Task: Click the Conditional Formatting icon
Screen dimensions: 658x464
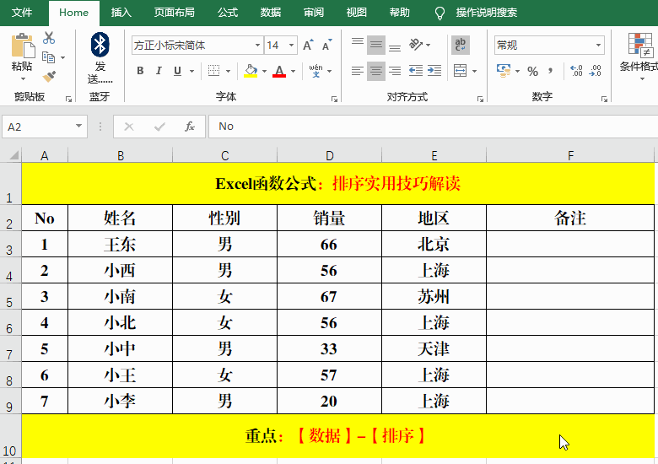Action: point(638,51)
